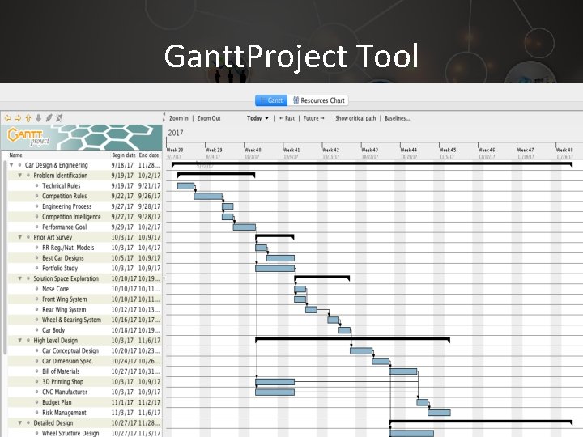Click the link tasks icon

pos(49,118)
